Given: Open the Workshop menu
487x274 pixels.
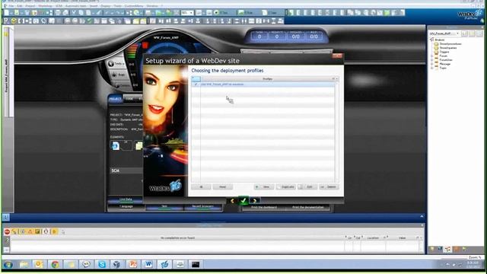Looking at the screenshot, I should tap(45, 5).
